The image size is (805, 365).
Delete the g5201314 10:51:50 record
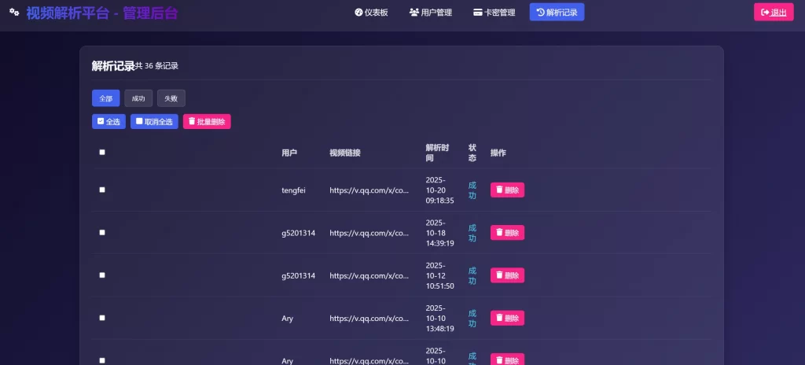(x=507, y=275)
